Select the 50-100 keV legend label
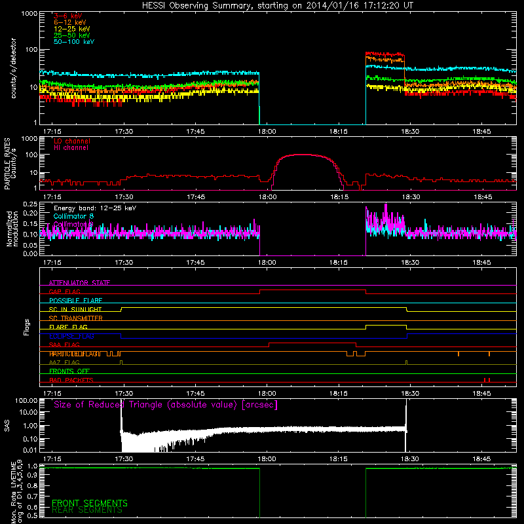This screenshot has width=524, height=524. (x=74, y=42)
